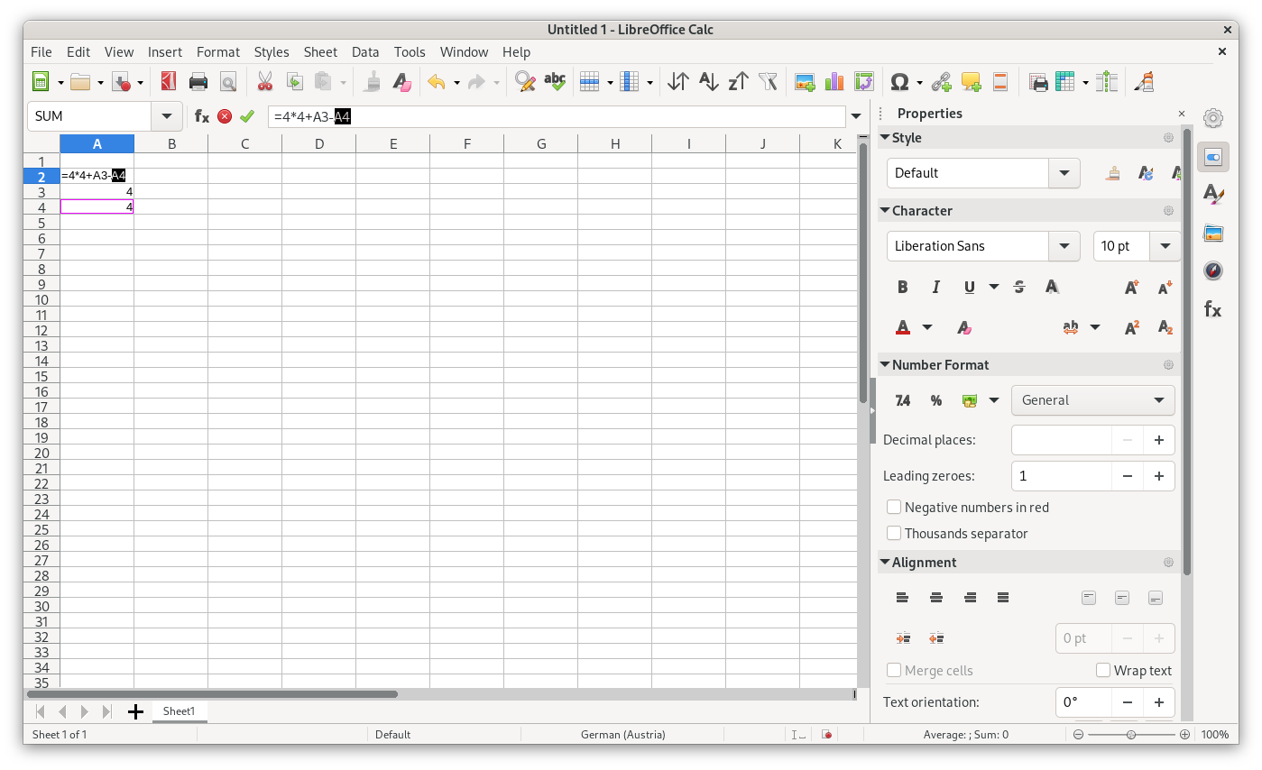Apply Bold in Character panel
Image resolution: width=1262 pixels, height=770 pixels.
pyautogui.click(x=902, y=287)
